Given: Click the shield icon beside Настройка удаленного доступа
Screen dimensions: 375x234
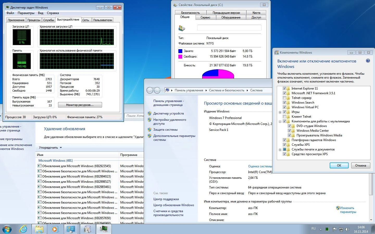Looking at the screenshot, I should coord(149,120).
